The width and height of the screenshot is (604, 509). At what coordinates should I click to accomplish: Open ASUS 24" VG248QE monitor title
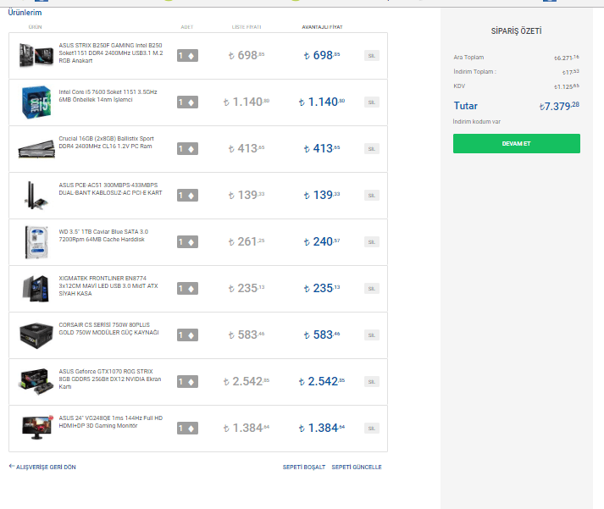(111, 422)
